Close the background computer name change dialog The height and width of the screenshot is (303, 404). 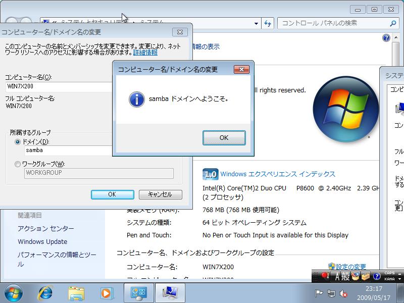[180, 32]
